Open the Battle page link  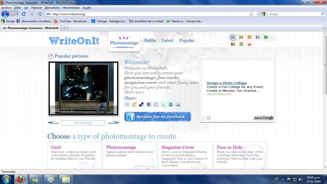tap(150, 40)
